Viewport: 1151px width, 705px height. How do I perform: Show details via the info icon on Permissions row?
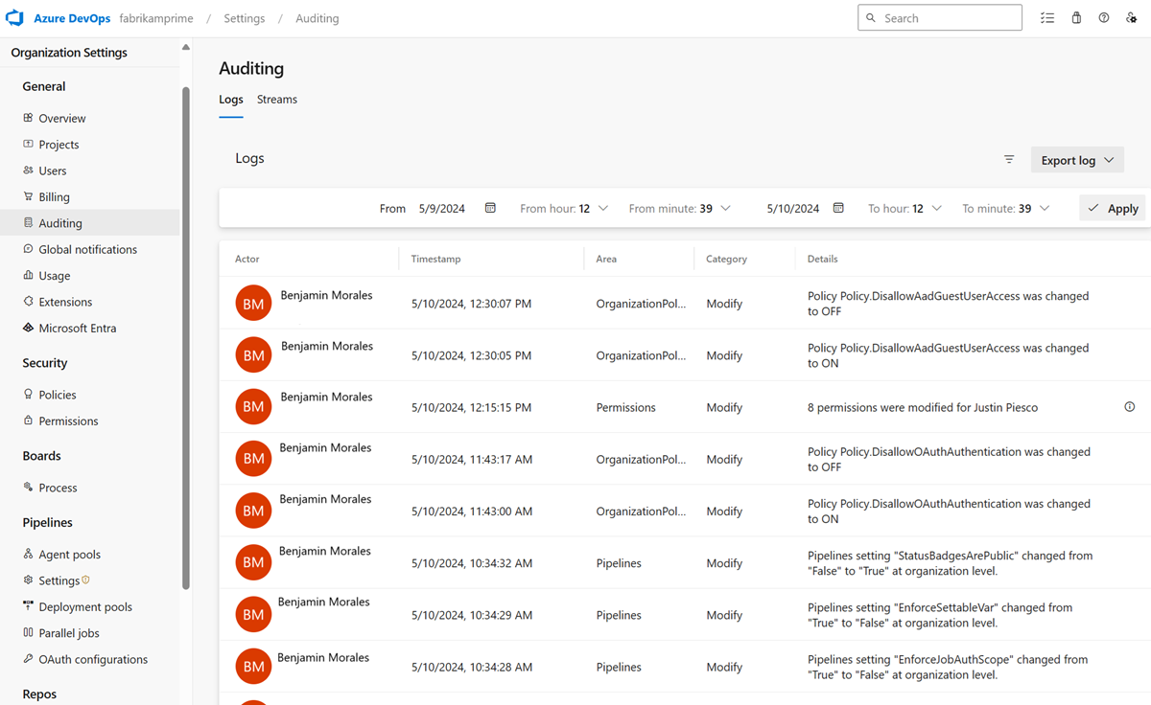(x=1129, y=406)
